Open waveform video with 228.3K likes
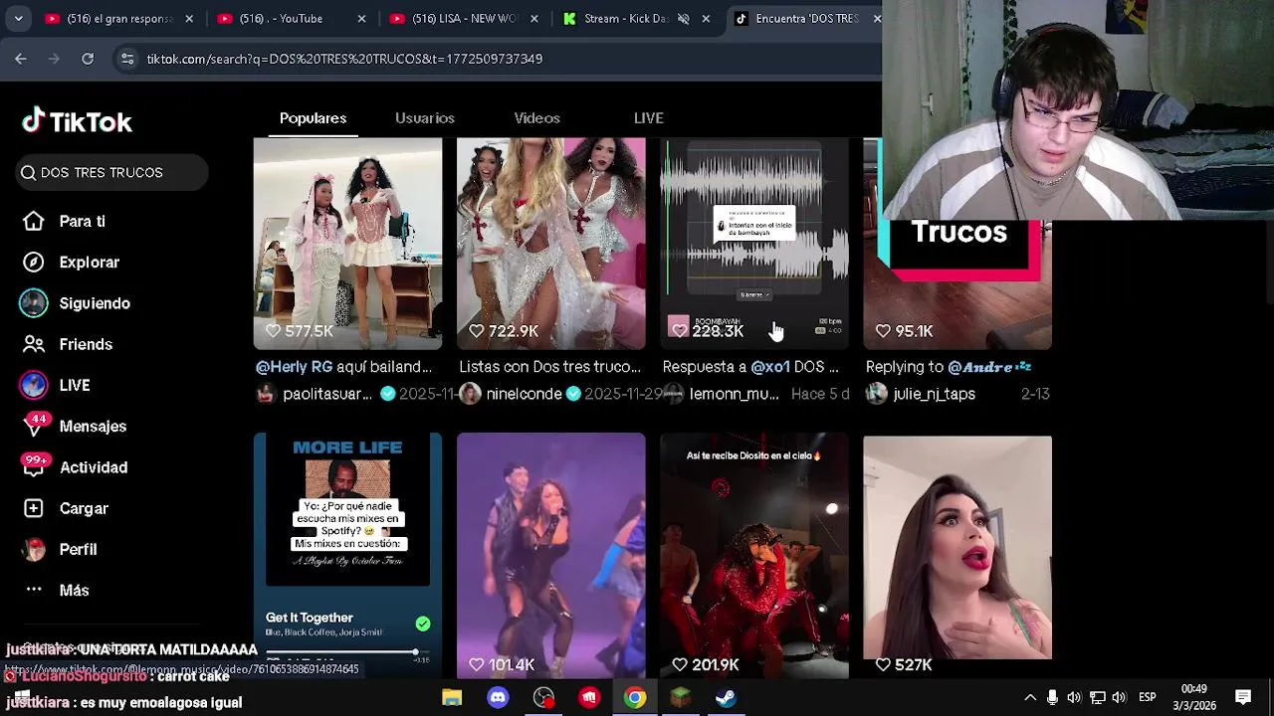Viewport: 1274px width, 716px height. [x=754, y=244]
